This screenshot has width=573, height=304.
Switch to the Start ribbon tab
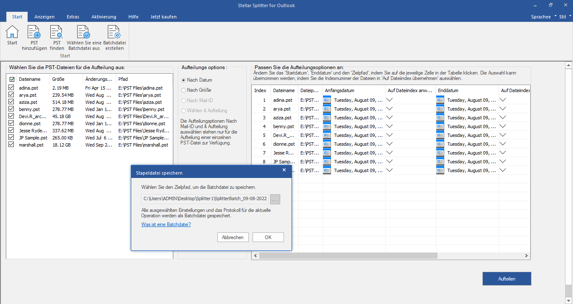pyautogui.click(x=17, y=17)
